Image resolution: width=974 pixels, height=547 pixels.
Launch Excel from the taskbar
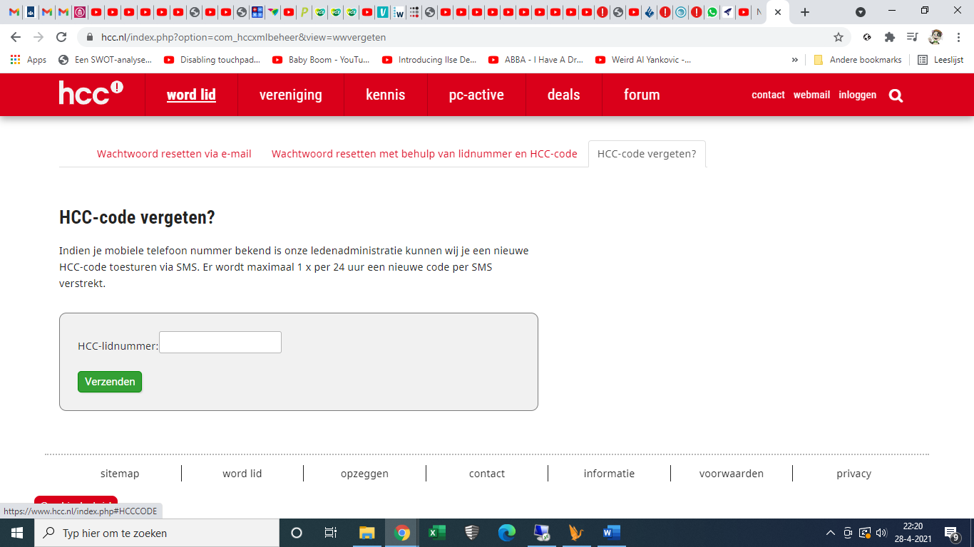437,533
